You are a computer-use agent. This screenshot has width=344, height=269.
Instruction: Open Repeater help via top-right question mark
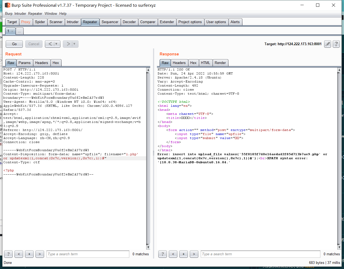click(336, 44)
